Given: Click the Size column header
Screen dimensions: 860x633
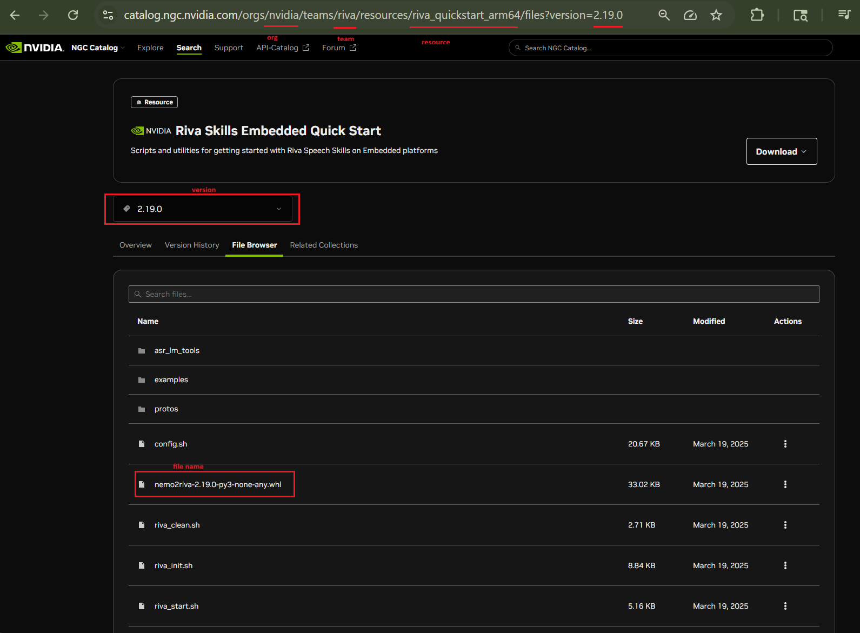Looking at the screenshot, I should (635, 321).
